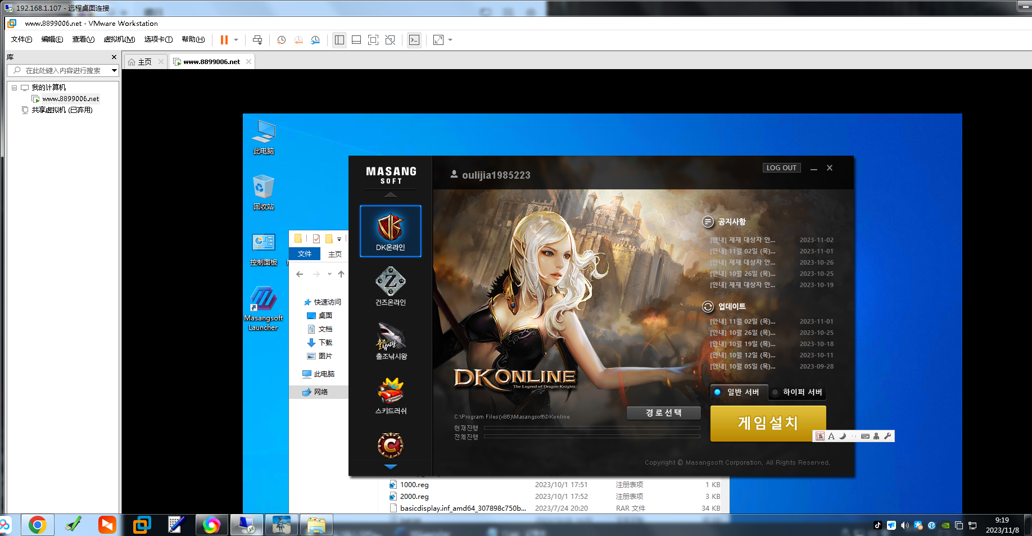Open the stretch guest dropdown arrow
The height and width of the screenshot is (536, 1032).
(450, 40)
